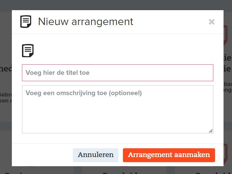Viewport: 232px width, 174px height.
Task: Click the arrangement icon beside the dialog title
Action: 26,22
